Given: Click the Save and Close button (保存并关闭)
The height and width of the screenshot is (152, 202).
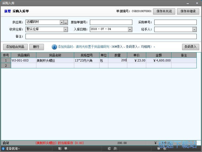Looking at the screenshot, I should click(x=164, y=11).
